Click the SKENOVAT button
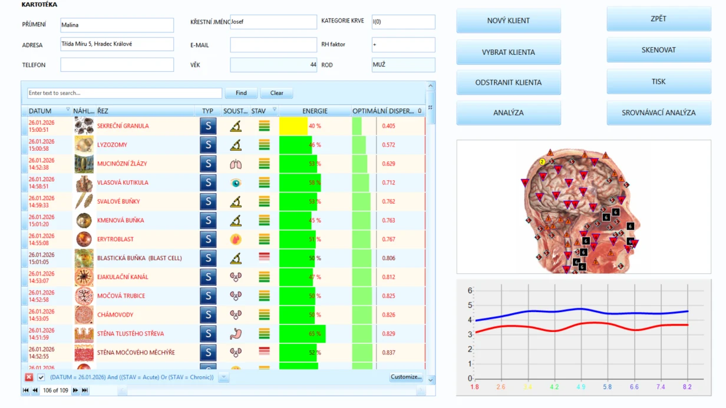The image size is (726, 408). click(x=659, y=50)
